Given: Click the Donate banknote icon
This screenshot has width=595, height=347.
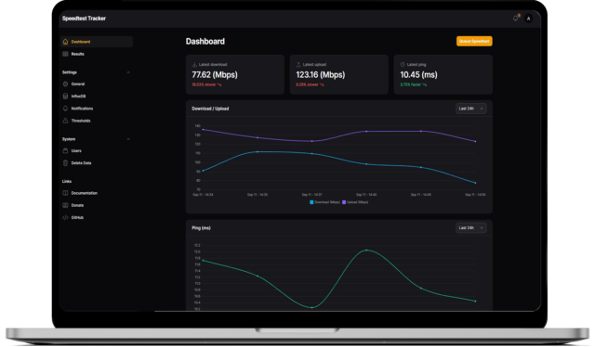Looking at the screenshot, I should coord(65,205).
